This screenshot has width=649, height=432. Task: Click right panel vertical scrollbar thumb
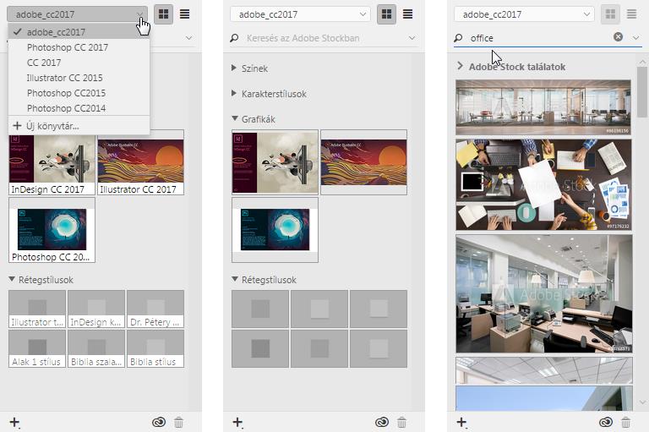(642, 92)
